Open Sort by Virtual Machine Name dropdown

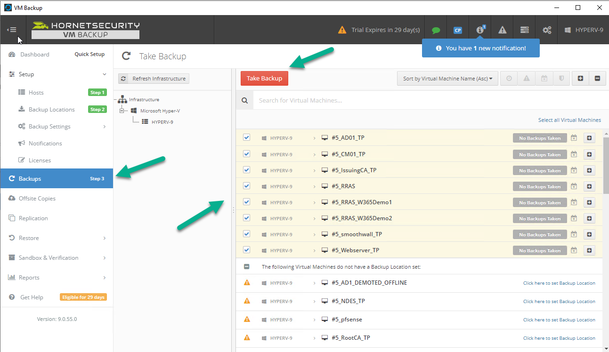click(x=447, y=79)
